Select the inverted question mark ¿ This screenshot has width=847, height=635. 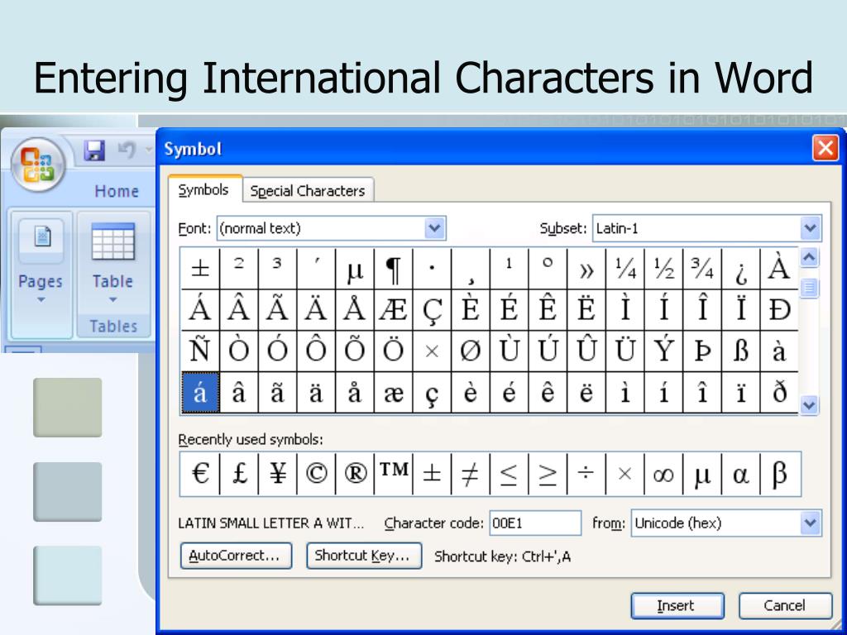coord(740,269)
